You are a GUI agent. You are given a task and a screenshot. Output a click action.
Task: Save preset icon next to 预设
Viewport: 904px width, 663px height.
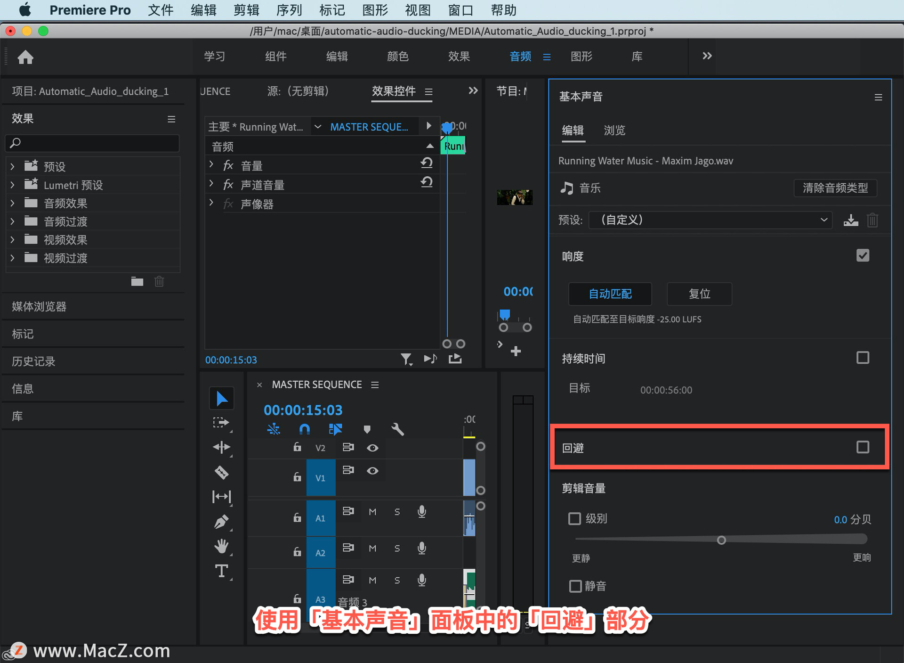[851, 220]
